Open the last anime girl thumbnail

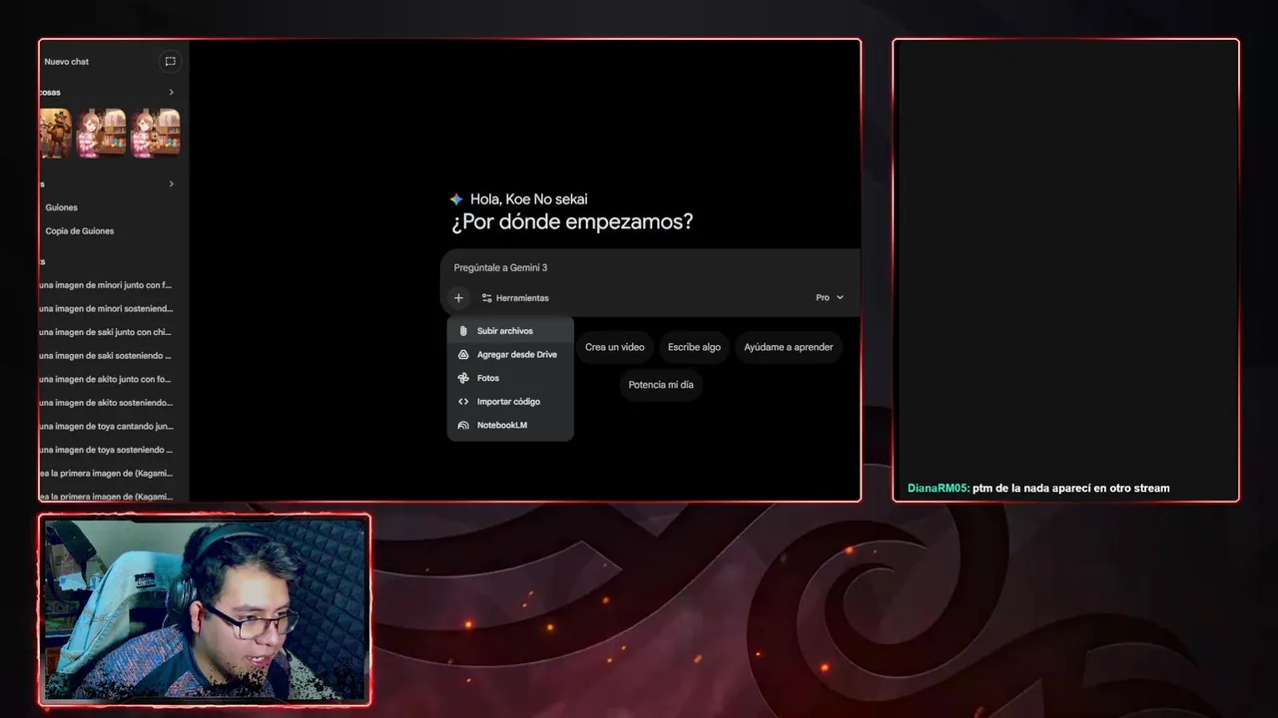pos(156,133)
